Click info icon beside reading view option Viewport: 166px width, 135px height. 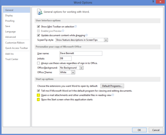click(x=113, y=95)
